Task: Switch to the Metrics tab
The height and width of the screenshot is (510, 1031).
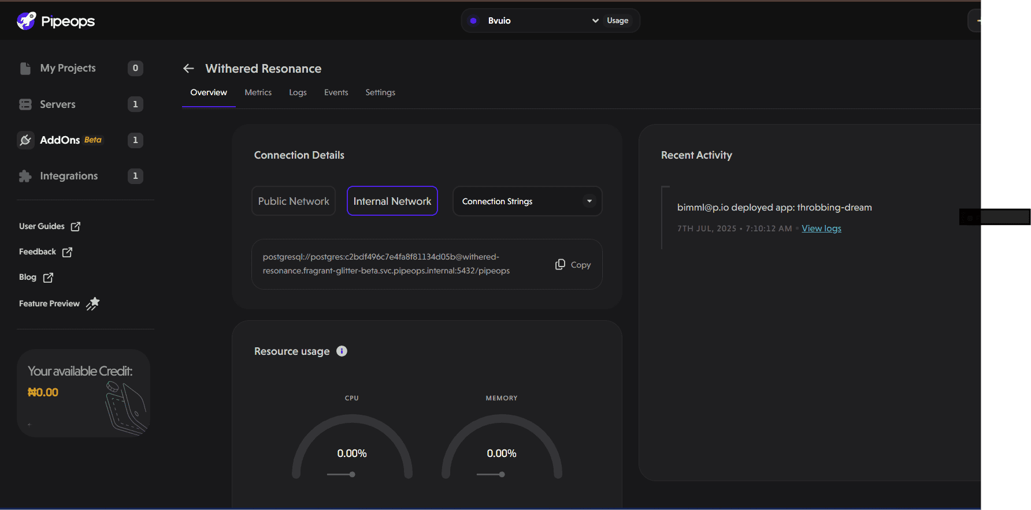Action: (258, 92)
